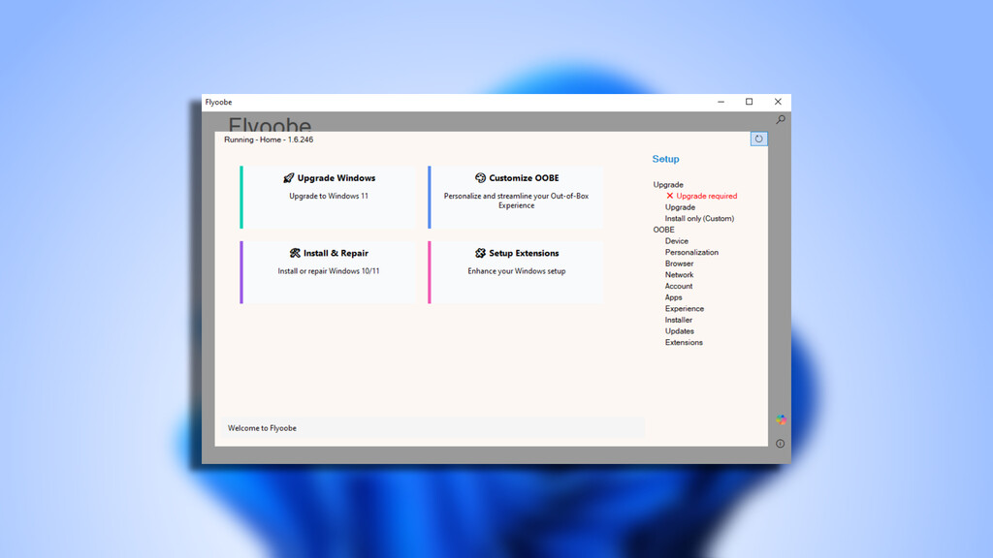993x558 pixels.
Task: Go to Network in the Setup tree
Action: pyautogui.click(x=679, y=275)
